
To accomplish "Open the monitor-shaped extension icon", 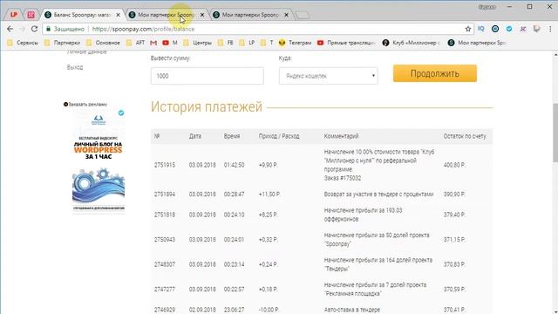I will 537,29.
